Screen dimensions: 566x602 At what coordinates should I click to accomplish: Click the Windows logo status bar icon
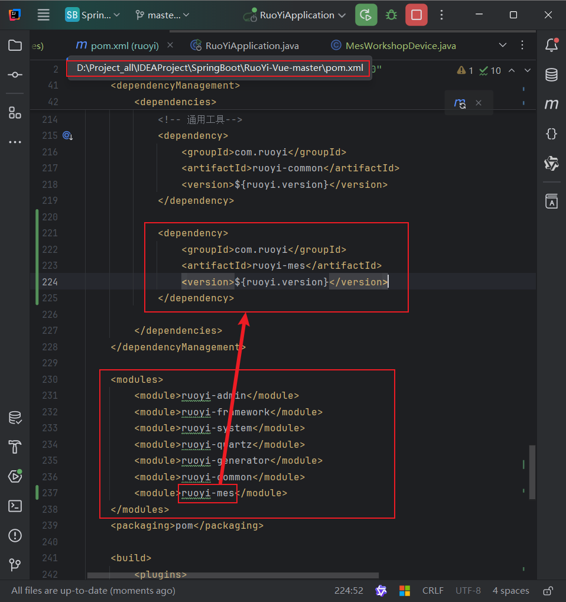(x=405, y=591)
